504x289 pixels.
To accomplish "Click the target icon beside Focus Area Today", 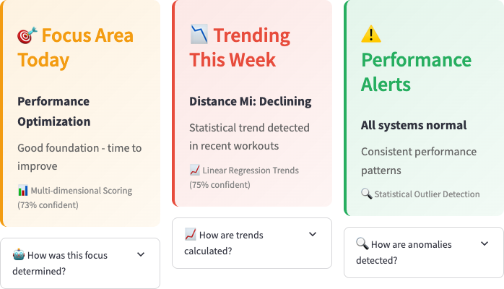I will coord(27,35).
